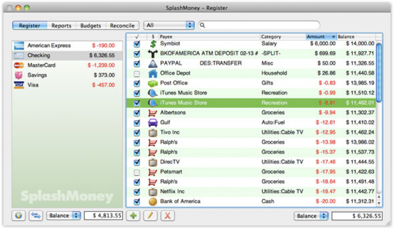Add a new transaction with green plus
The width and height of the screenshot is (394, 229).
133,215
